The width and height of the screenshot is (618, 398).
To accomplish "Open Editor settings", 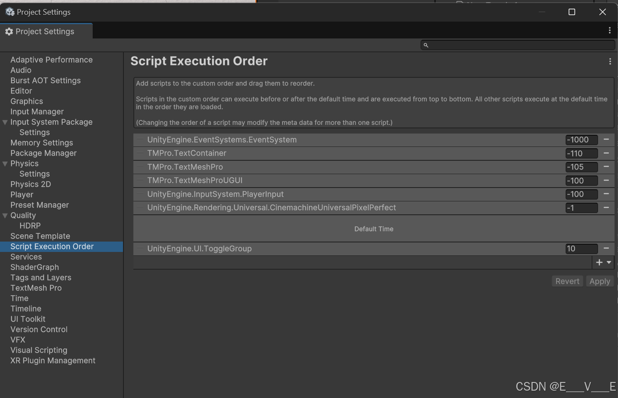I will click(x=21, y=91).
